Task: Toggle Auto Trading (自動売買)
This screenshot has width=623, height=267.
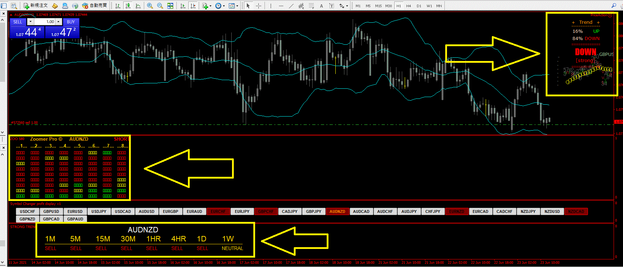Action: [95, 6]
